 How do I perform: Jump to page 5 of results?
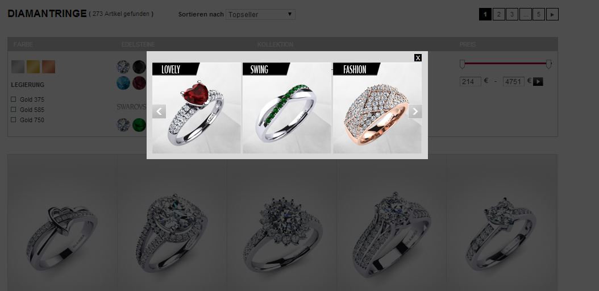[539, 15]
